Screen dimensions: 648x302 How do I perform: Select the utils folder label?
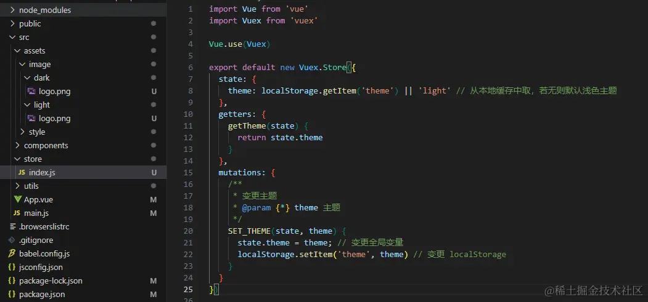click(x=31, y=186)
